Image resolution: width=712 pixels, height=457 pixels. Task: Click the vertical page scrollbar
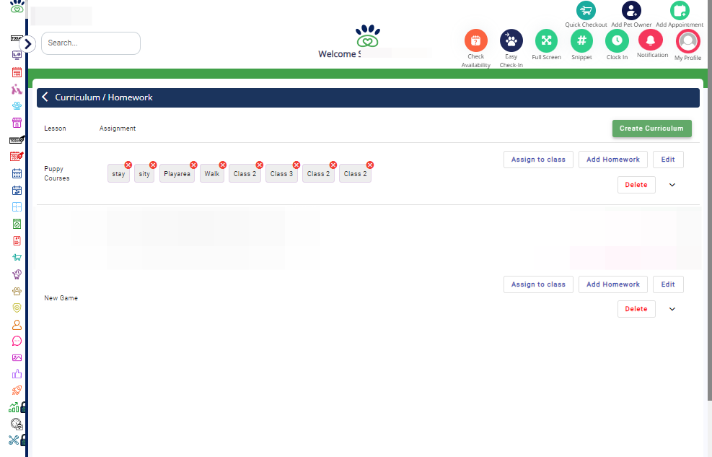[710, 200]
